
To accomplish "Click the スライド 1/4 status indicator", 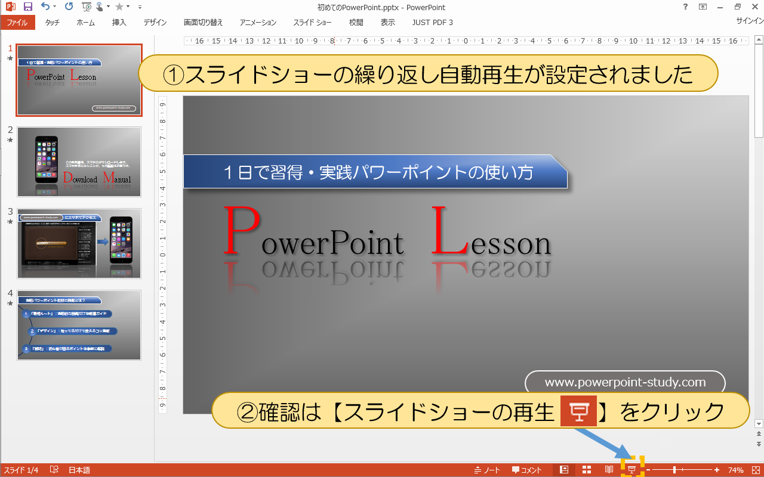I will [x=21, y=470].
